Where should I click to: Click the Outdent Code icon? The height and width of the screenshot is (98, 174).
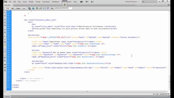(5, 68)
